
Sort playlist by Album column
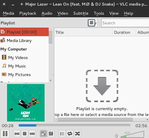tap(143, 32)
